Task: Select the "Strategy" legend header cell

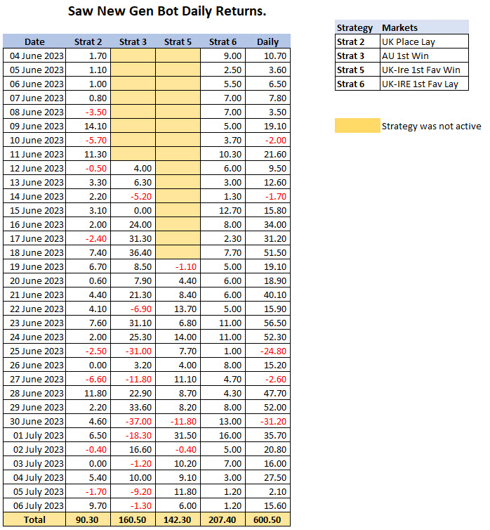Action: (x=357, y=27)
